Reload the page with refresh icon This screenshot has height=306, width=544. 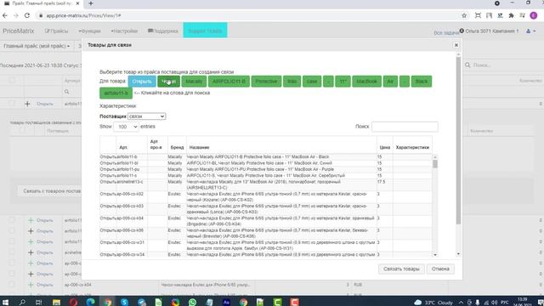click(27, 15)
